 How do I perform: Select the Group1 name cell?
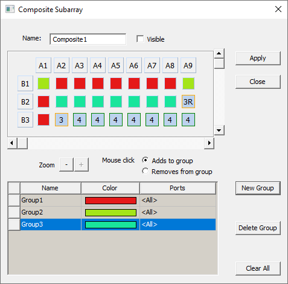point(51,201)
